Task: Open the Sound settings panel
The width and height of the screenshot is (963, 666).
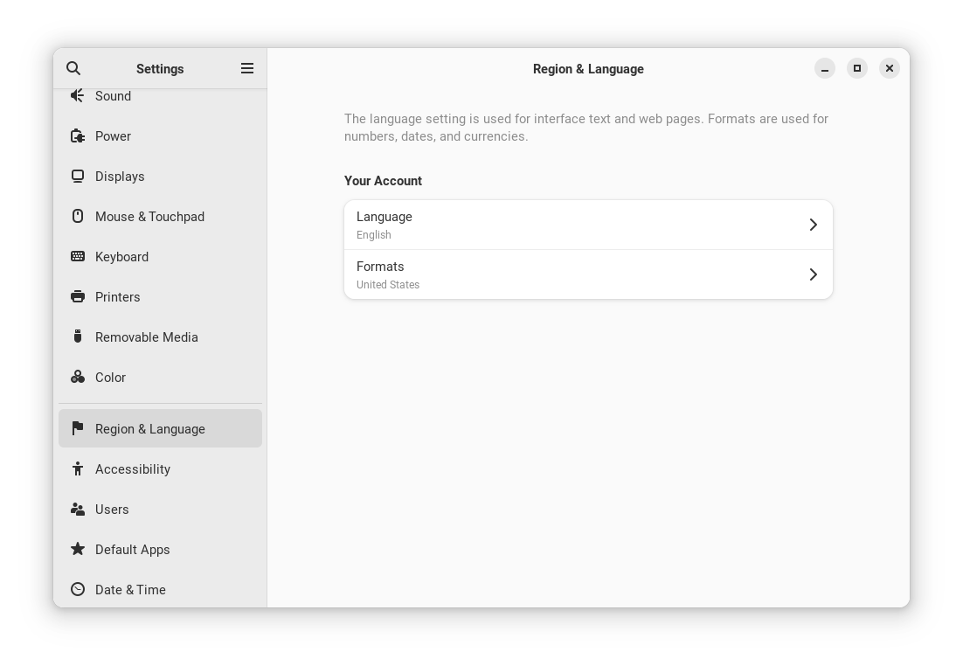Action: coord(160,96)
